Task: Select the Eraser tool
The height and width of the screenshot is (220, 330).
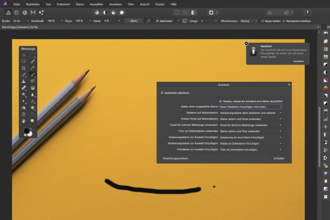Action: pos(24,88)
